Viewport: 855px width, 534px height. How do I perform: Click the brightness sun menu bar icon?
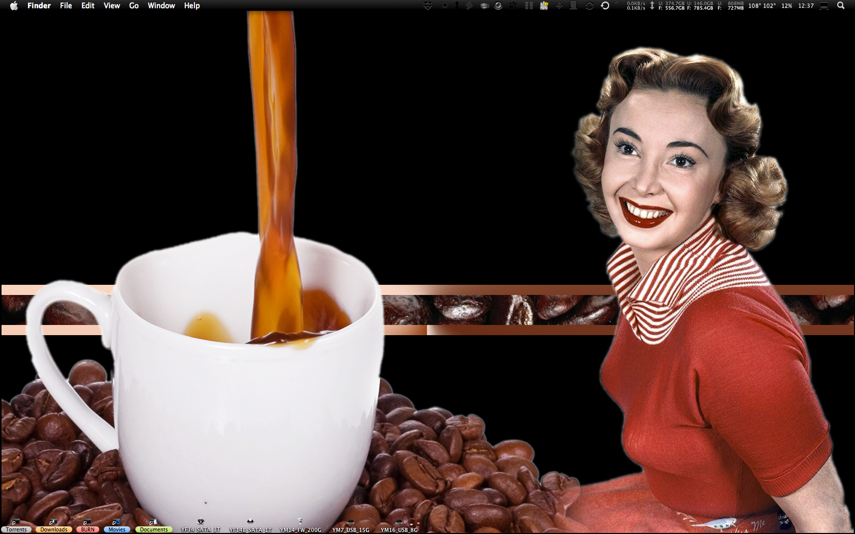445,6
